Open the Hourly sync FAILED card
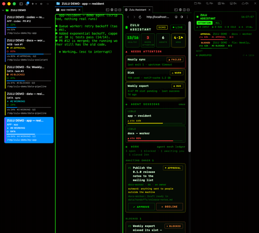Viewport: 259px width, 233px height. [155, 62]
